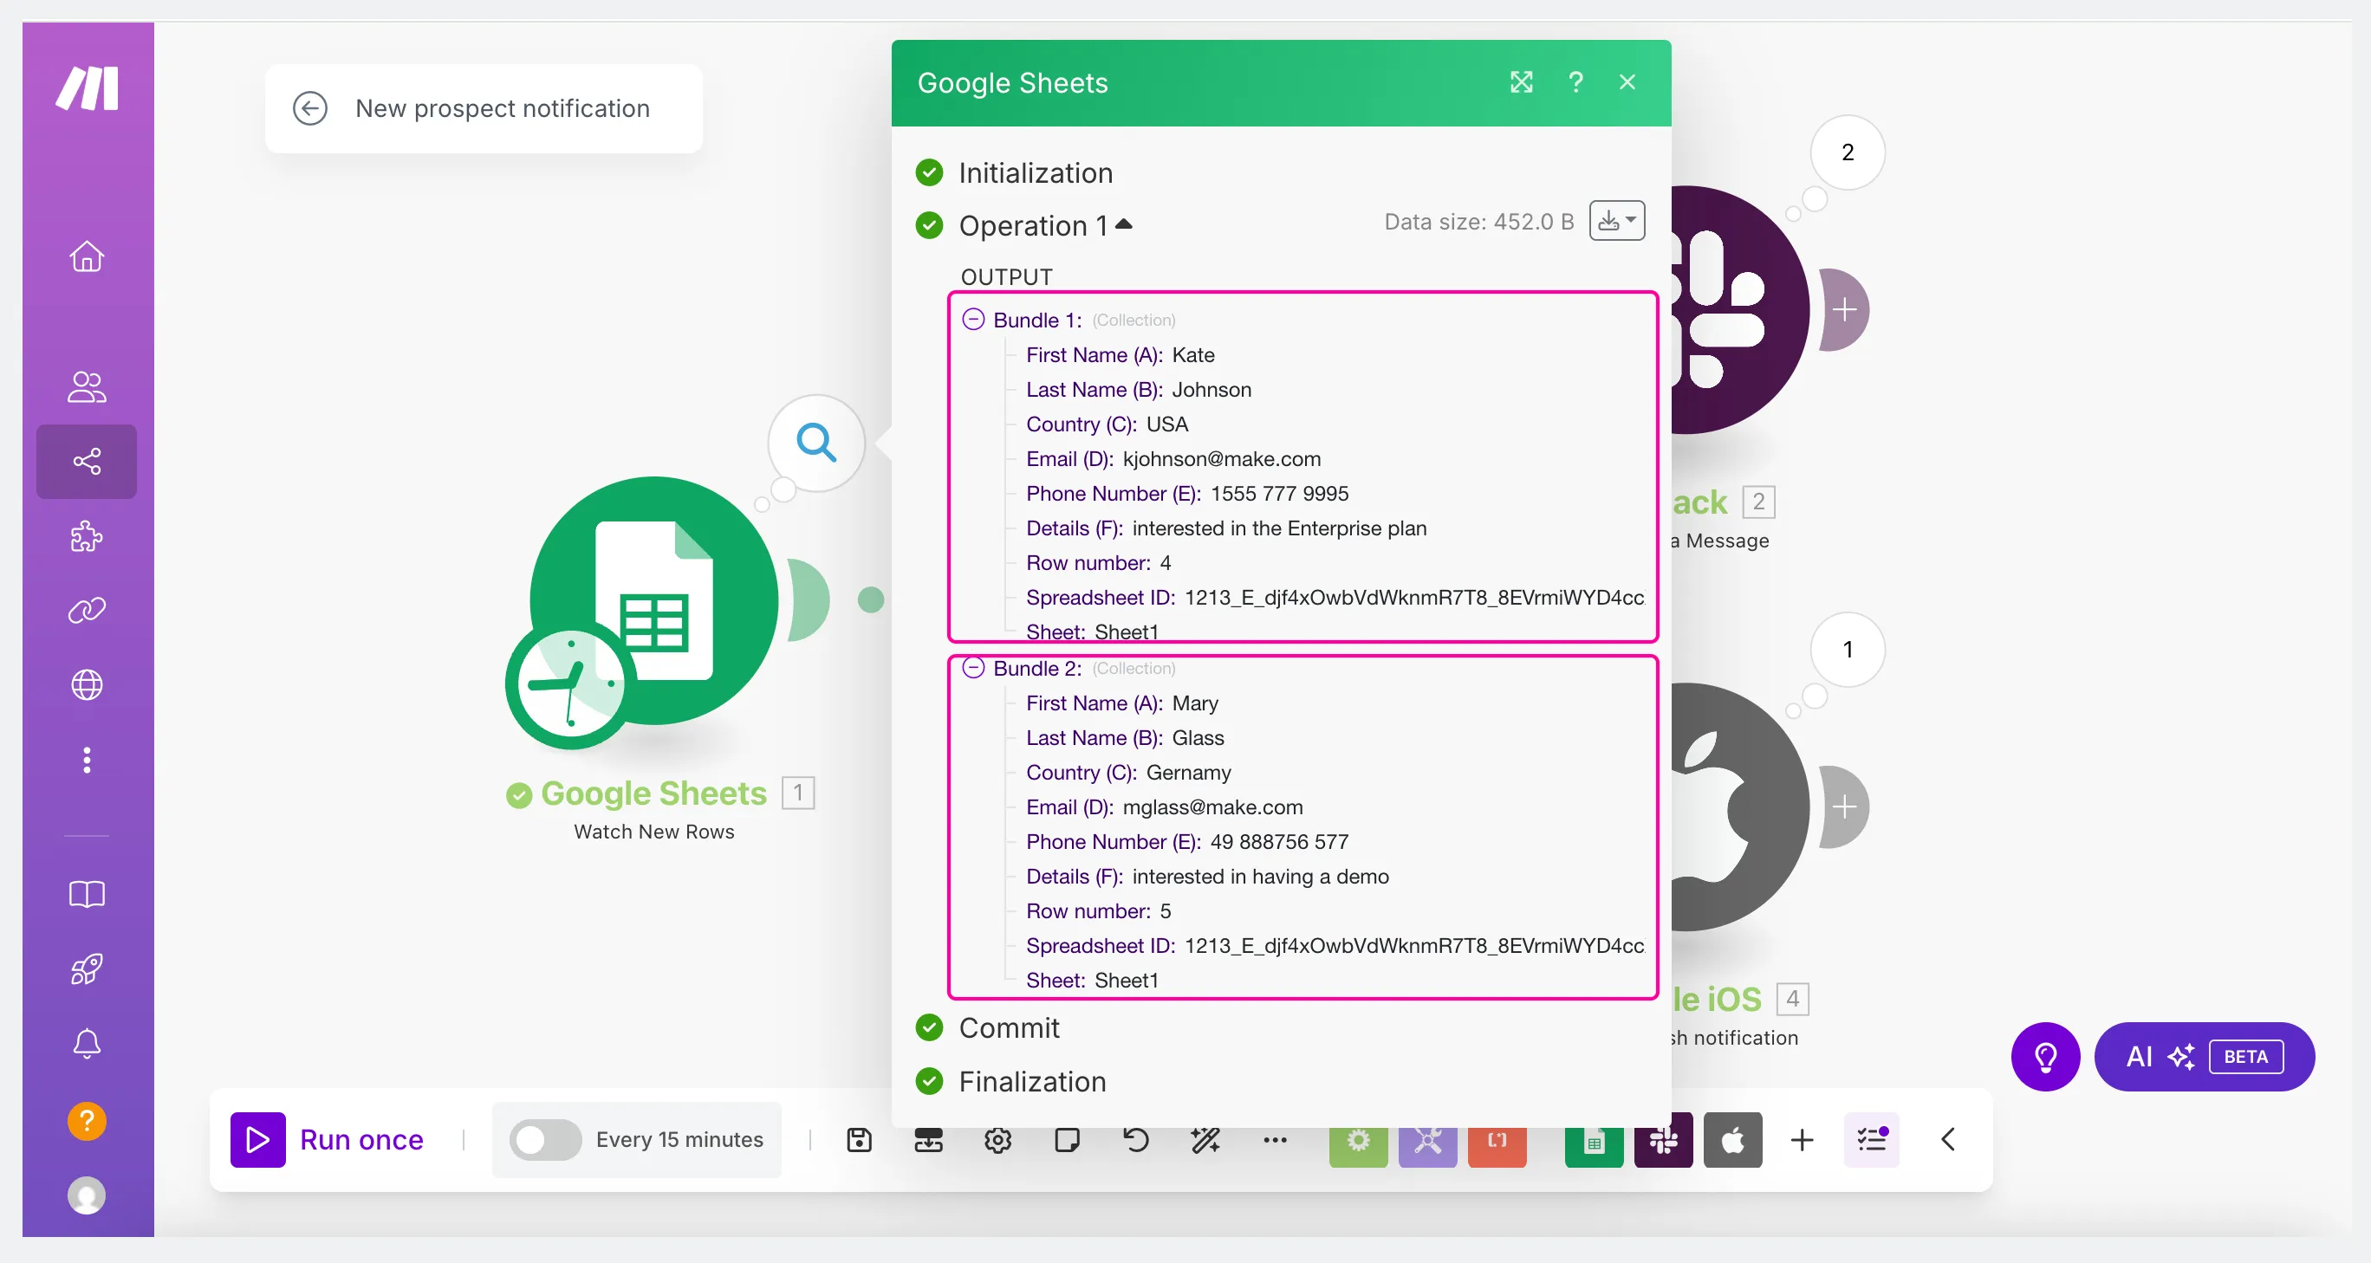The height and width of the screenshot is (1263, 2371).
Task: Click Run once button
Action: pos(328,1140)
